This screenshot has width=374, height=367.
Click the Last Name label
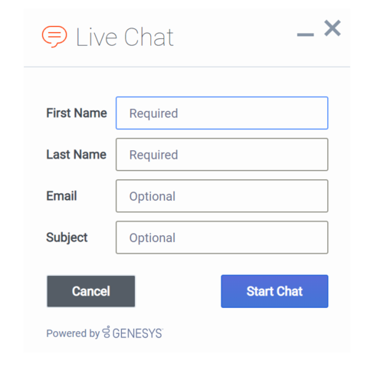pos(76,155)
